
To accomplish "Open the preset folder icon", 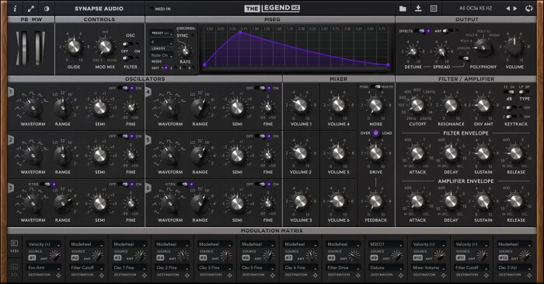I will (403, 9).
